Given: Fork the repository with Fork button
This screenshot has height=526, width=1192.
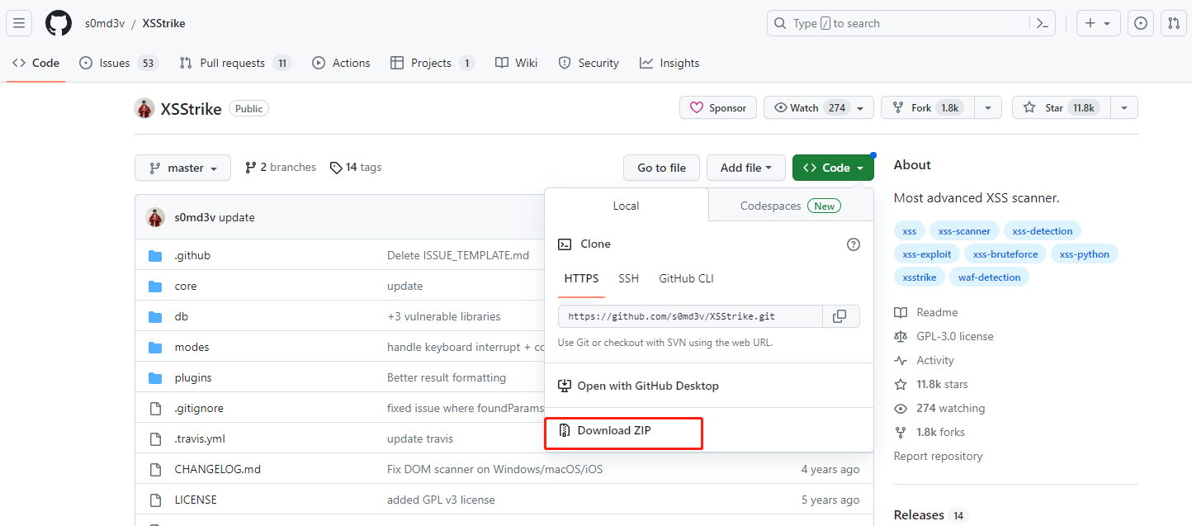Looking at the screenshot, I should 928,108.
